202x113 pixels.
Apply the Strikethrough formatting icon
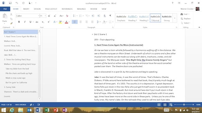click(x=37, y=22)
